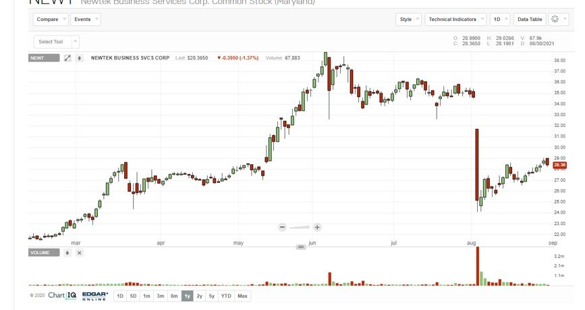The image size is (585, 310).
Task: Open the EDGAR Online logo link
Action: (x=94, y=296)
